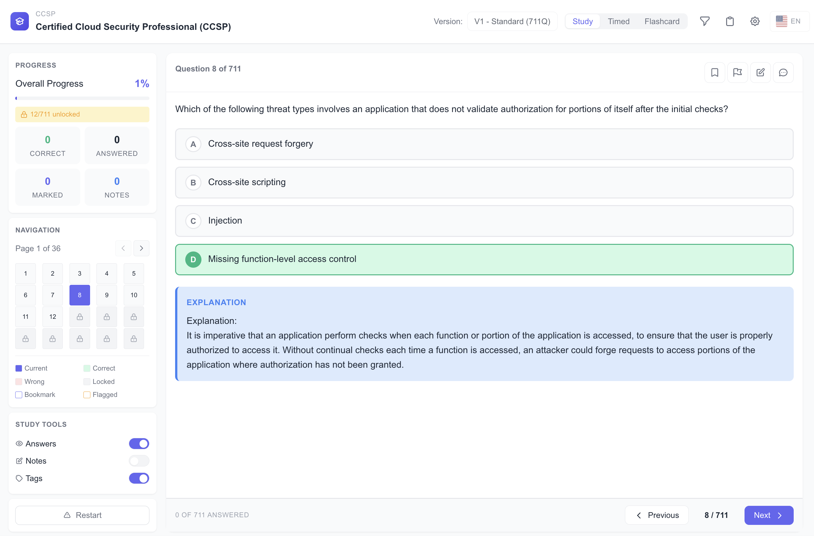This screenshot has height=536, width=814.
Task: Enable the Notes toggle
Action: click(x=139, y=461)
